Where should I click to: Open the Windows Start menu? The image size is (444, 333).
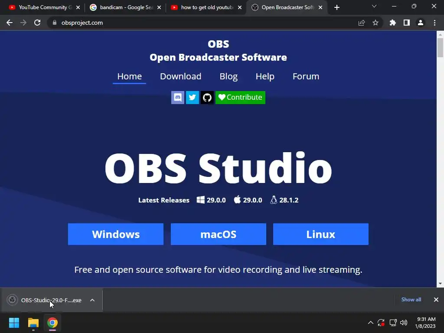14,323
